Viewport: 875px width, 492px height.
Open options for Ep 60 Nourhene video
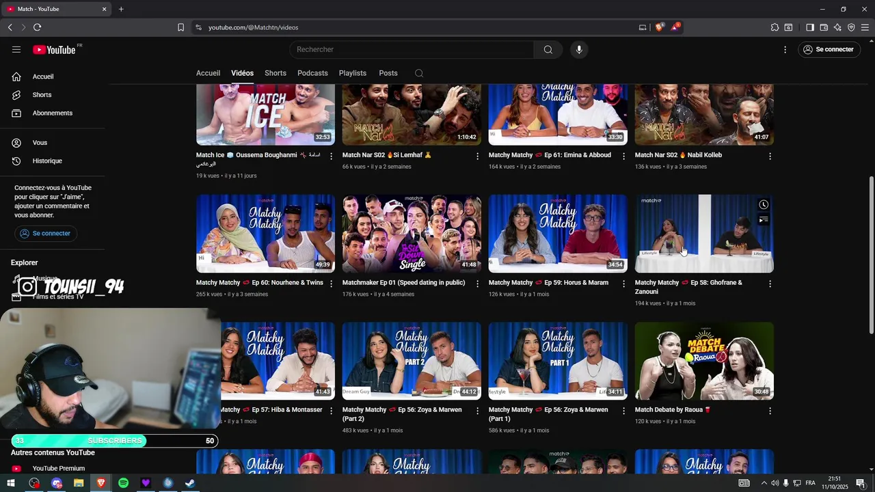[x=331, y=284]
